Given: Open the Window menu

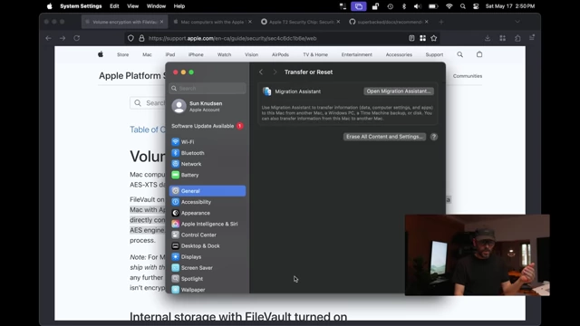Looking at the screenshot, I should (156, 6).
